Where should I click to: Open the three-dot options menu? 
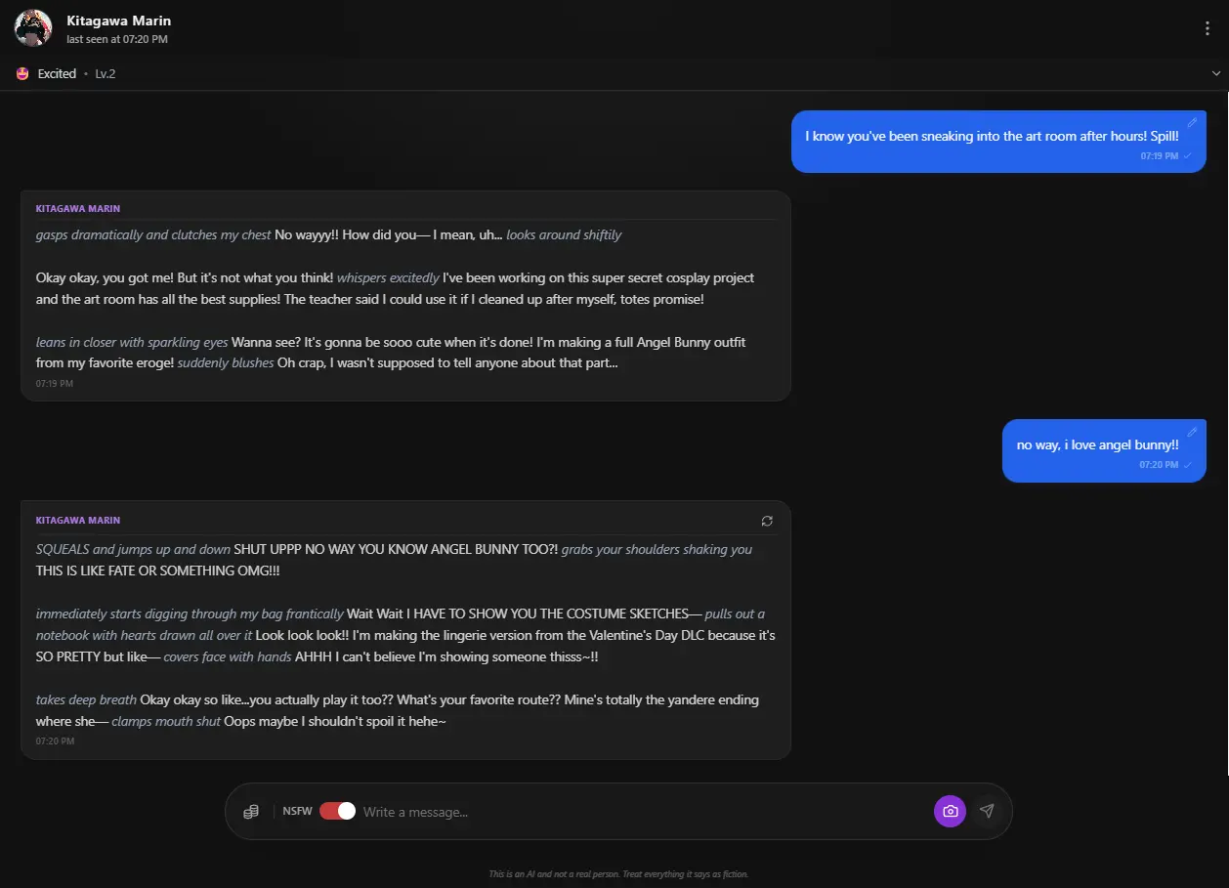tap(1208, 28)
